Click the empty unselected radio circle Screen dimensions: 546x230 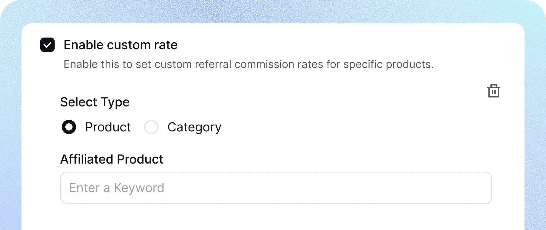[x=151, y=127]
